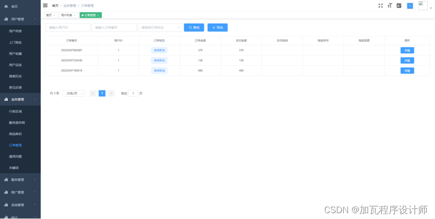Open the font size icon in top bar
The image size is (435, 219).
(390, 5)
